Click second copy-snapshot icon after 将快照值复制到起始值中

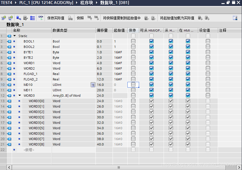click(153, 18)
